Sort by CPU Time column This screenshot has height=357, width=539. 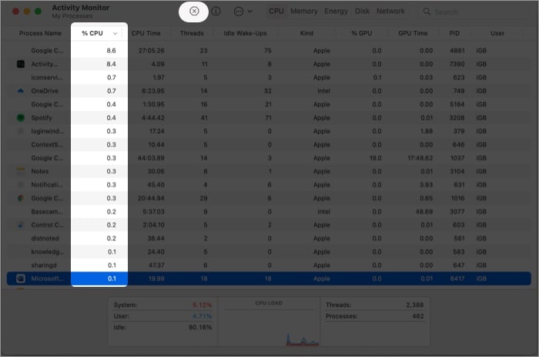point(146,33)
